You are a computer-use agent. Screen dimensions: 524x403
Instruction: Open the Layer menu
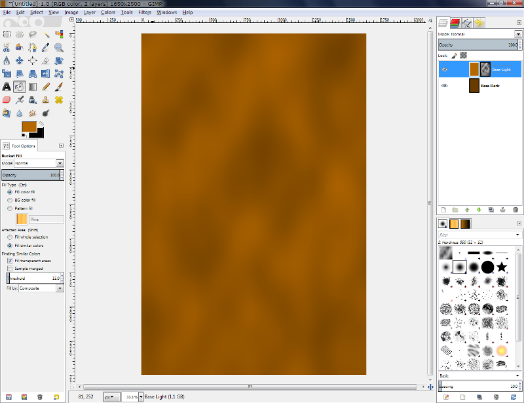pyautogui.click(x=90, y=12)
